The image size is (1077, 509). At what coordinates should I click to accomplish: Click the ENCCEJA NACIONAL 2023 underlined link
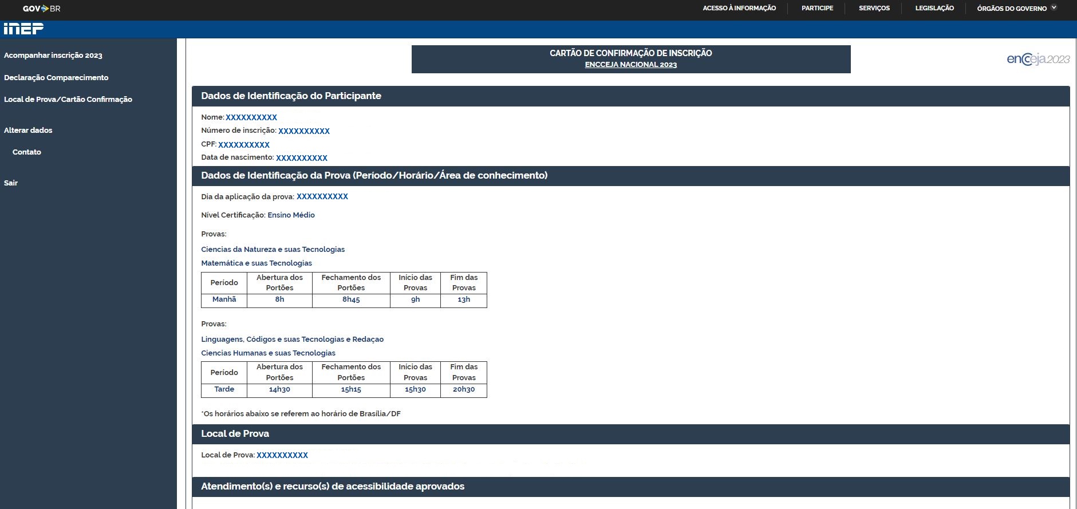pyautogui.click(x=630, y=65)
